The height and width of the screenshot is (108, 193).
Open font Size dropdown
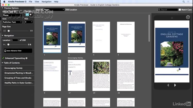(x=29, y=22)
